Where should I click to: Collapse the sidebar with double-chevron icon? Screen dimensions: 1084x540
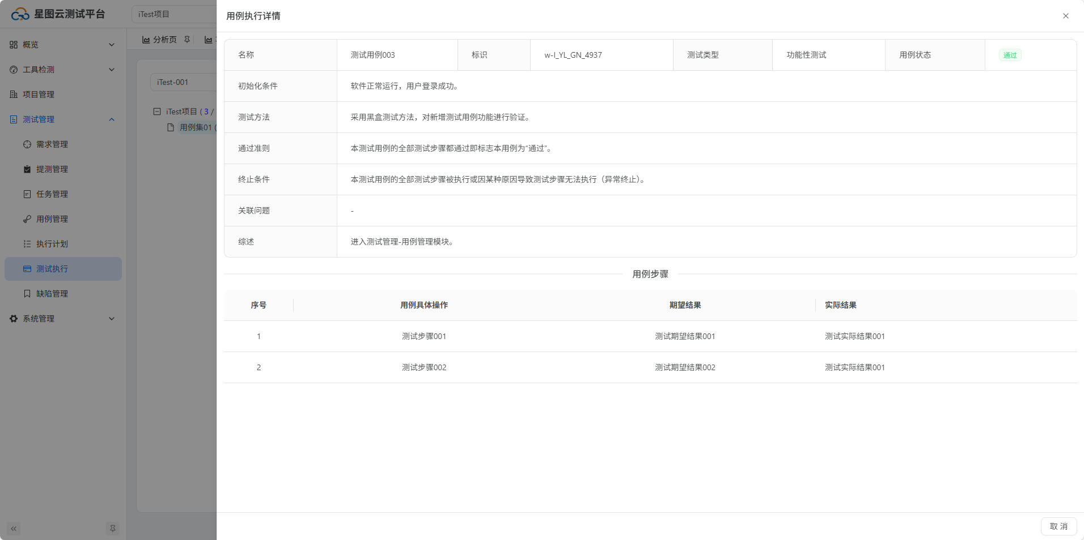coord(14,529)
